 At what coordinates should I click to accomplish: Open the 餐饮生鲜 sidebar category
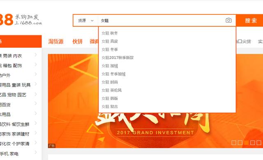[x=20, y=124]
